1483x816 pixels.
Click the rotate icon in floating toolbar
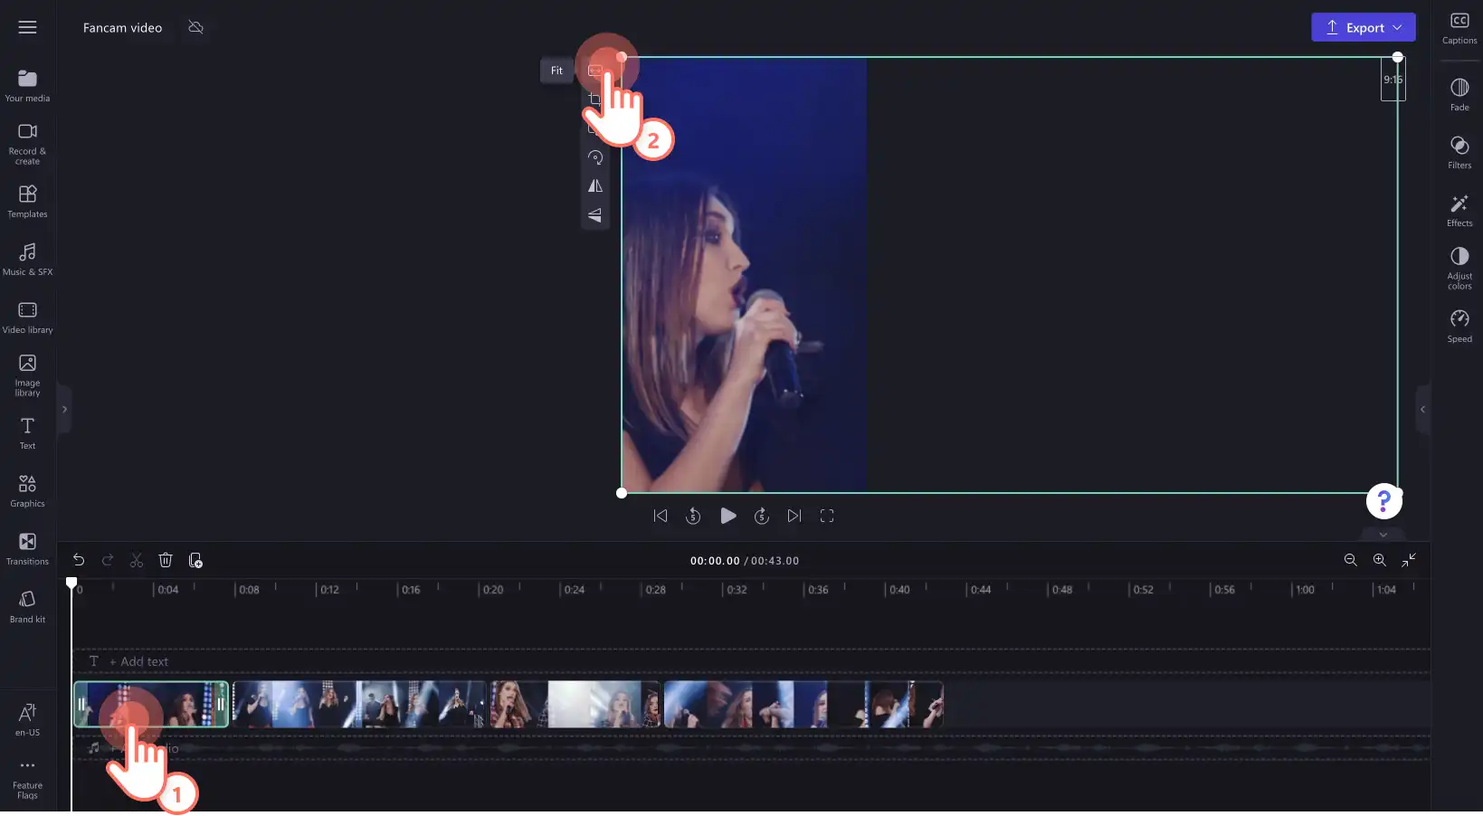point(594,157)
